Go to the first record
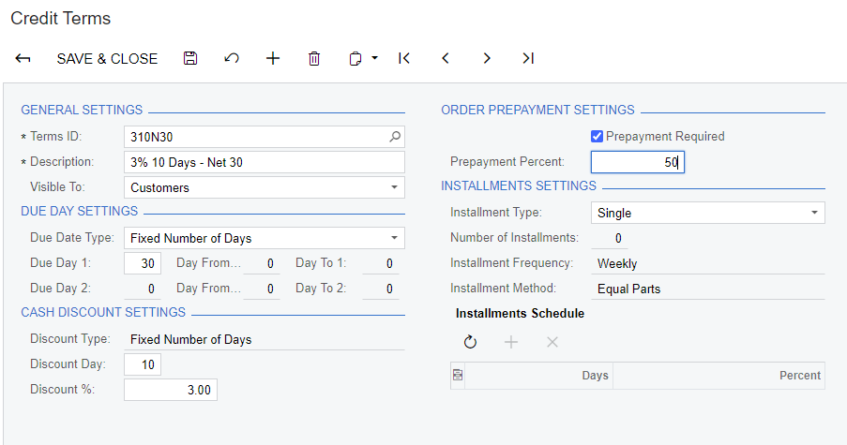Image resolution: width=847 pixels, height=445 pixels. (x=404, y=58)
